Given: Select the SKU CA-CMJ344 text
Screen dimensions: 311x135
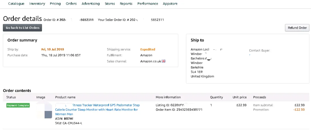Looking at the screenshot, I should [69, 123].
